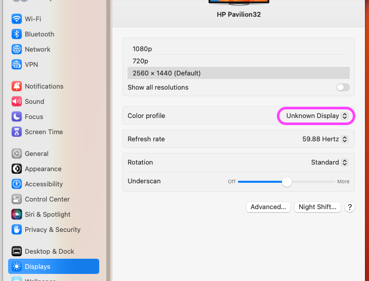The image size is (369, 281).
Task: Select Displays in the sidebar
Action: coord(54,266)
